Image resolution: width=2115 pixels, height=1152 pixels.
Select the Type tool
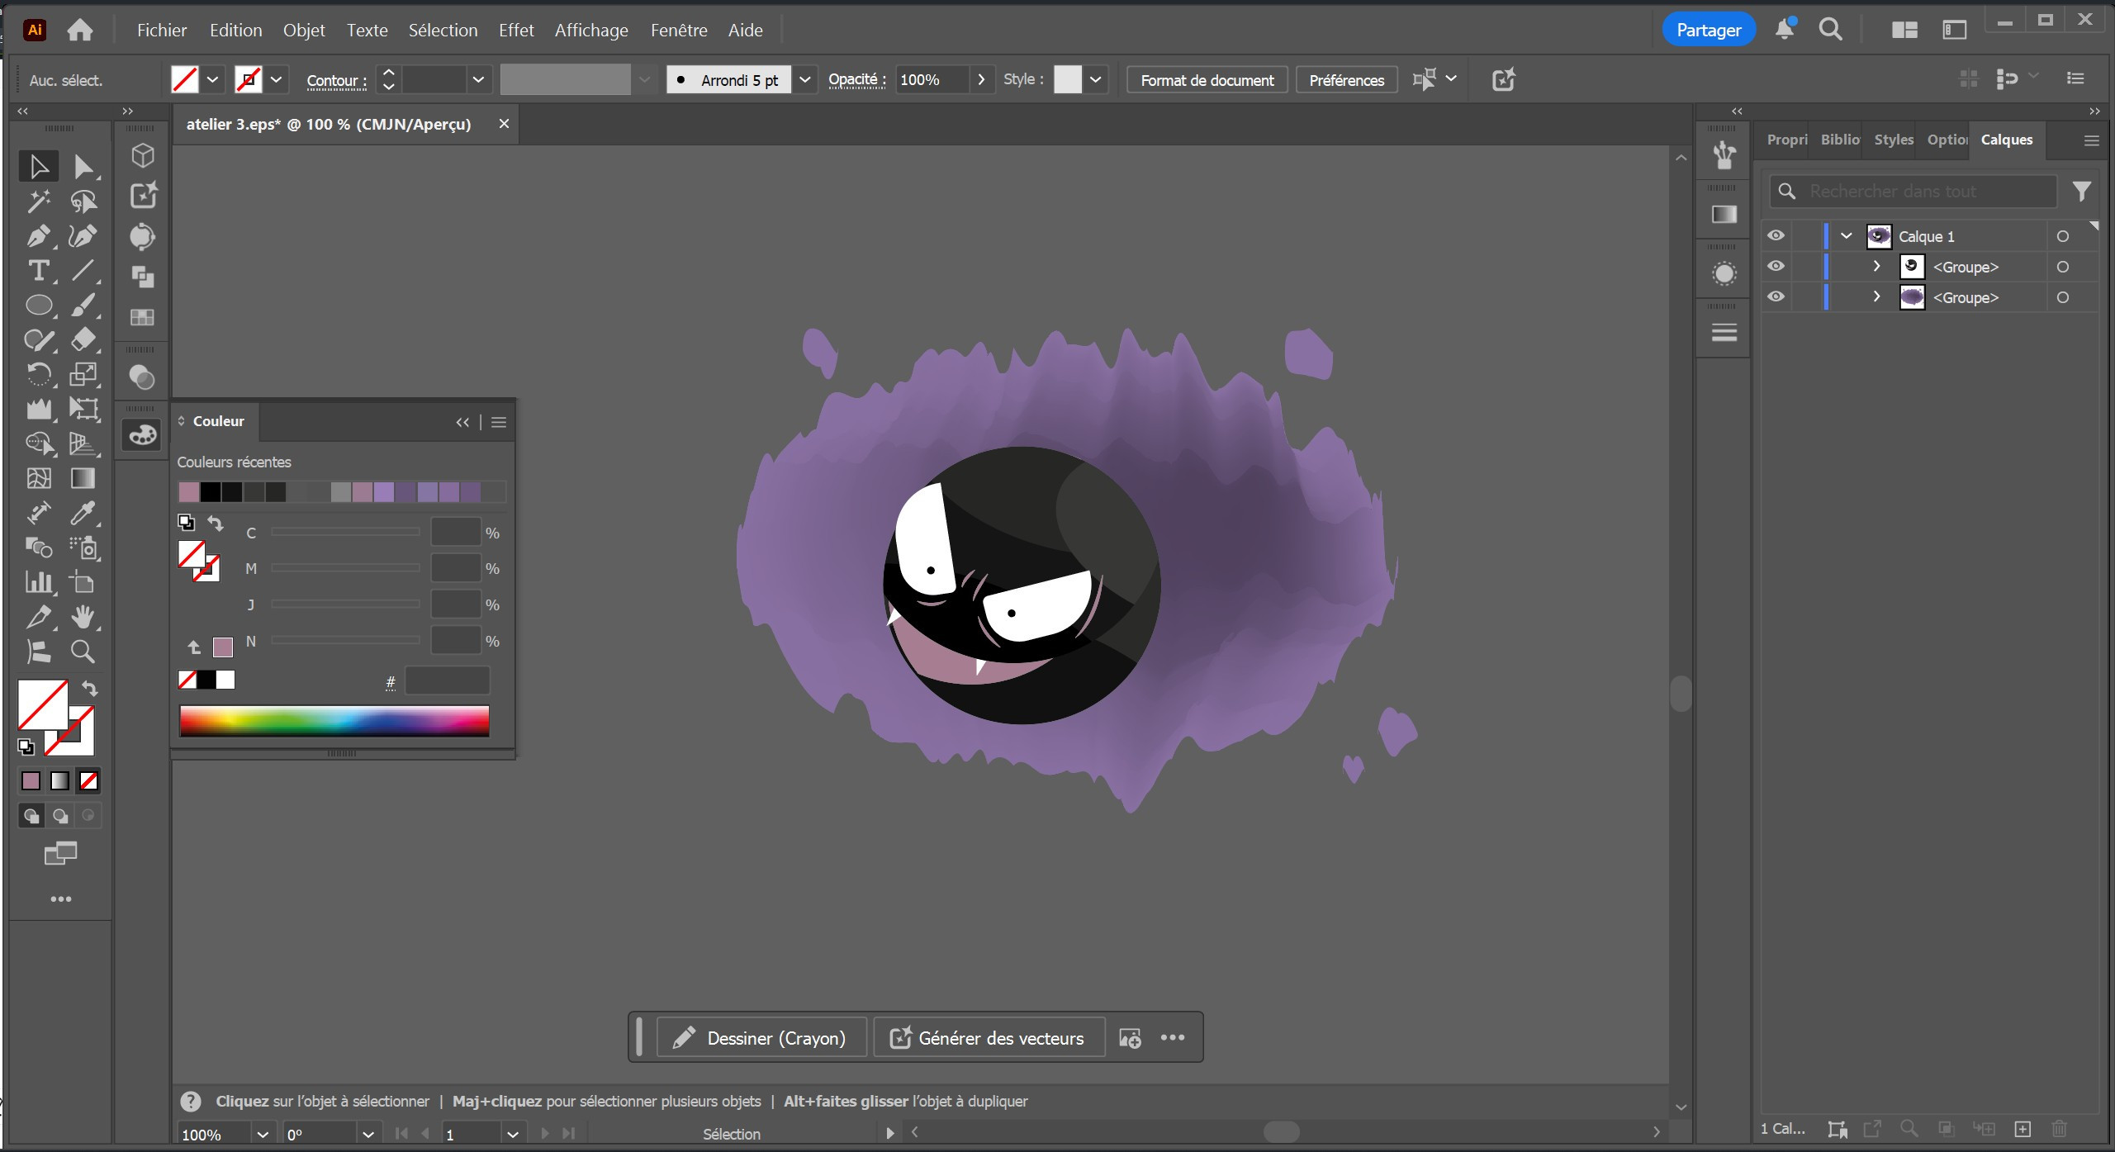pos(38,271)
